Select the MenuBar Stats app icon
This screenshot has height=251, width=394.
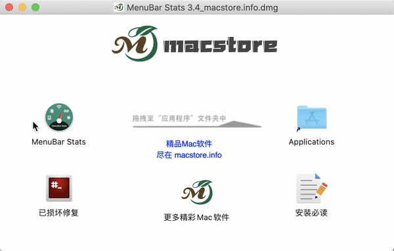click(59, 117)
